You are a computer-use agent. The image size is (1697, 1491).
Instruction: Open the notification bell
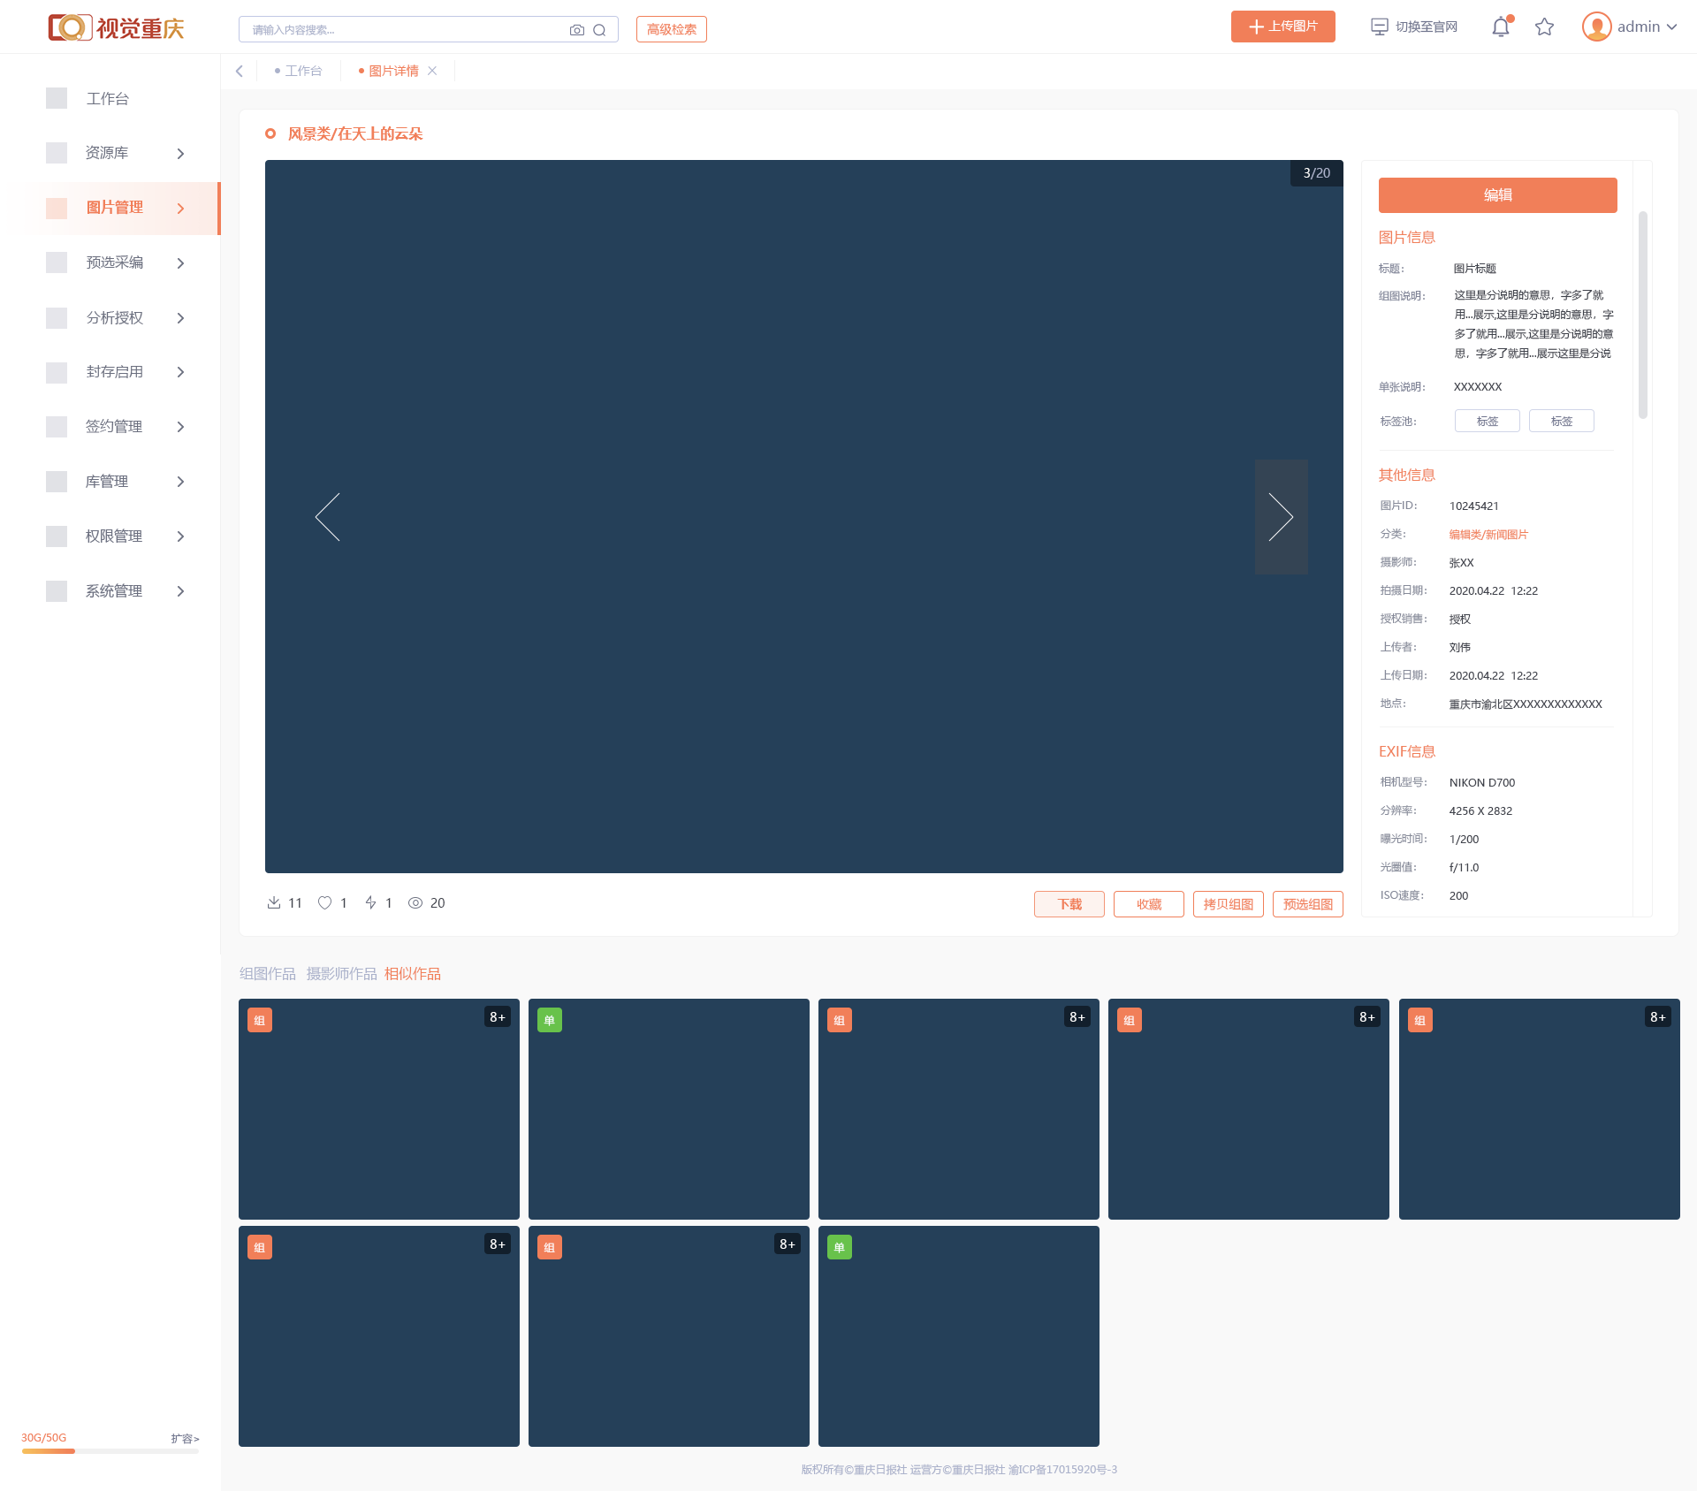pyautogui.click(x=1501, y=27)
